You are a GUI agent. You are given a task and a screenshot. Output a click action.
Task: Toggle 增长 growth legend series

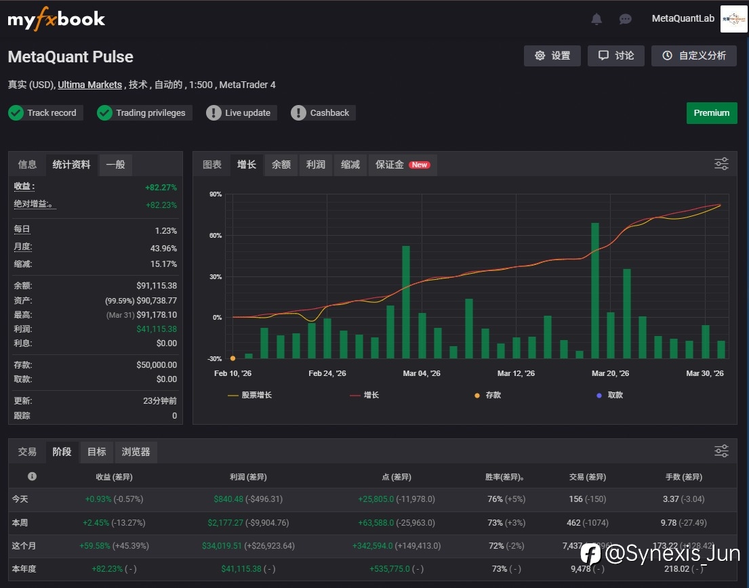[x=365, y=395]
